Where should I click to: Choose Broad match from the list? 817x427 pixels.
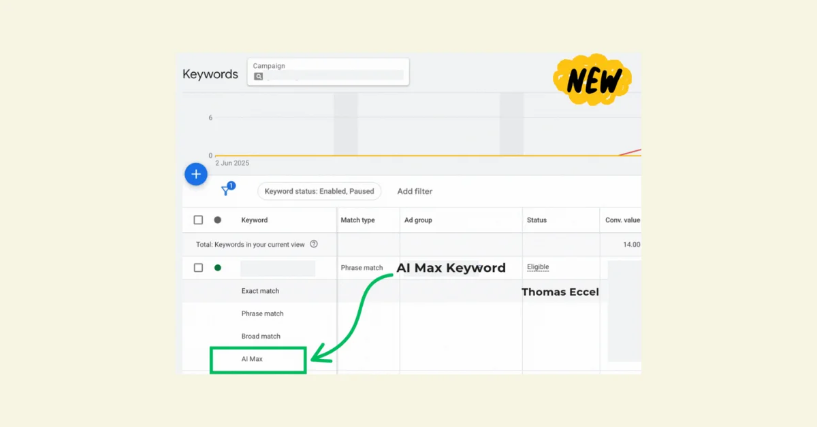click(261, 337)
